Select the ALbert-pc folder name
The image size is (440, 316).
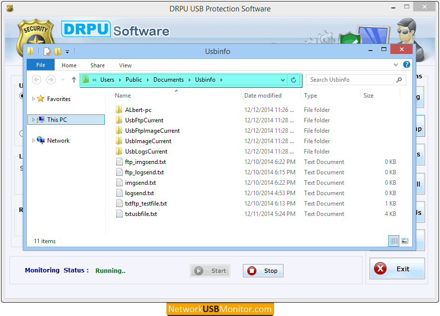pyautogui.click(x=139, y=110)
